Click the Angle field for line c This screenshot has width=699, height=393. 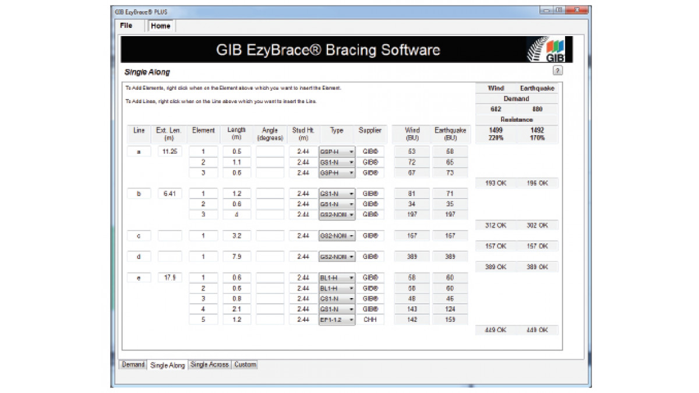(270, 236)
